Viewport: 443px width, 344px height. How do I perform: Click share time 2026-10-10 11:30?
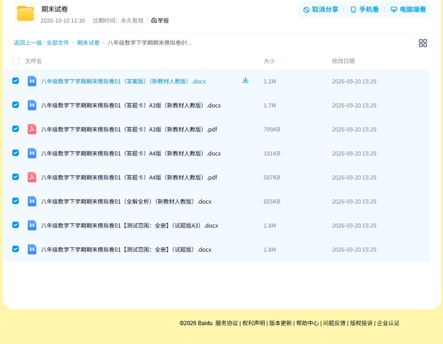tap(63, 21)
